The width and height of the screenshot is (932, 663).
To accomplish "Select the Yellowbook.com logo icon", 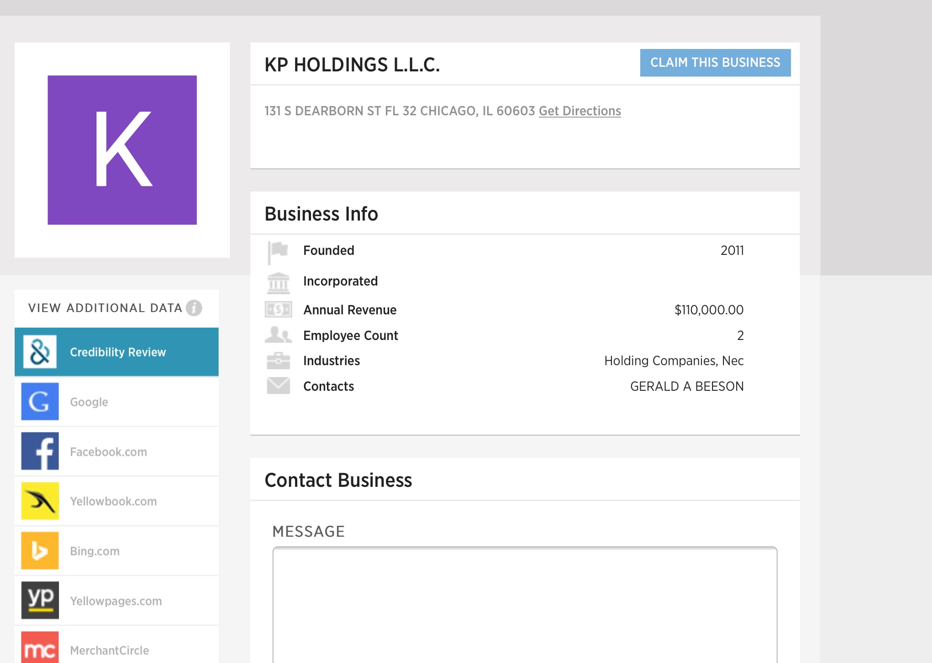I will pyautogui.click(x=40, y=501).
